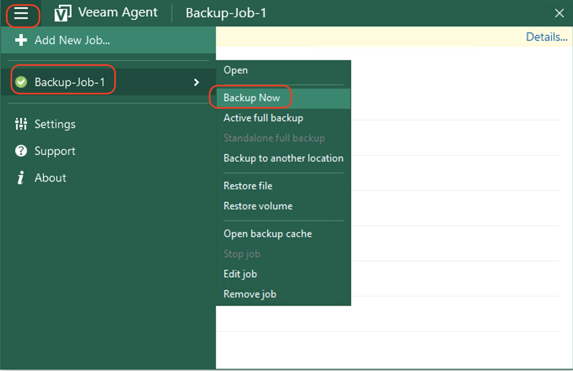Select Add New Job... from the menu

[108, 40]
